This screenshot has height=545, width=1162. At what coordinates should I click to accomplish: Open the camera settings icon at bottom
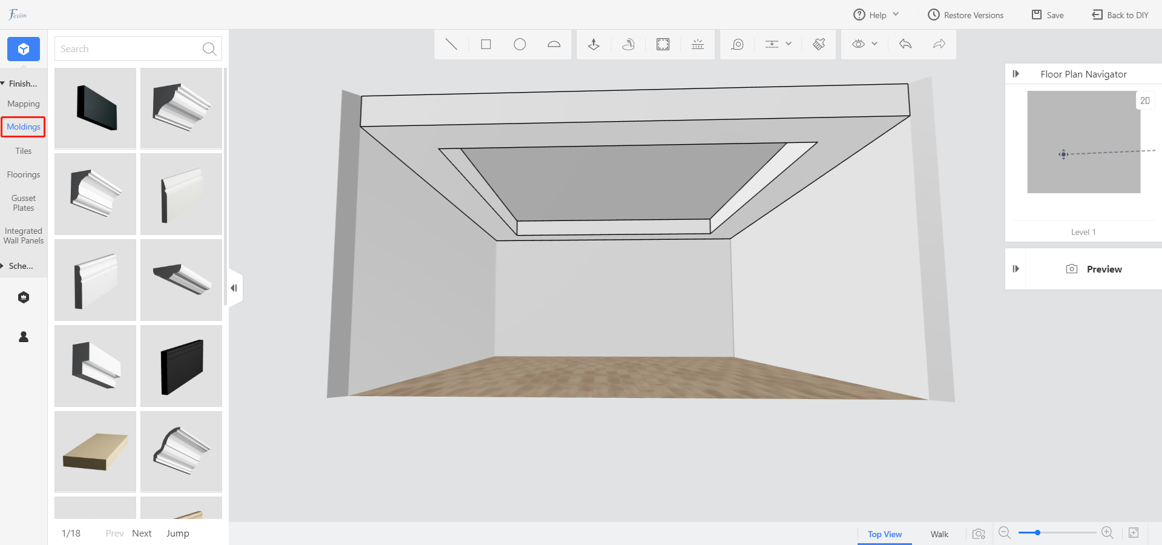click(x=979, y=533)
